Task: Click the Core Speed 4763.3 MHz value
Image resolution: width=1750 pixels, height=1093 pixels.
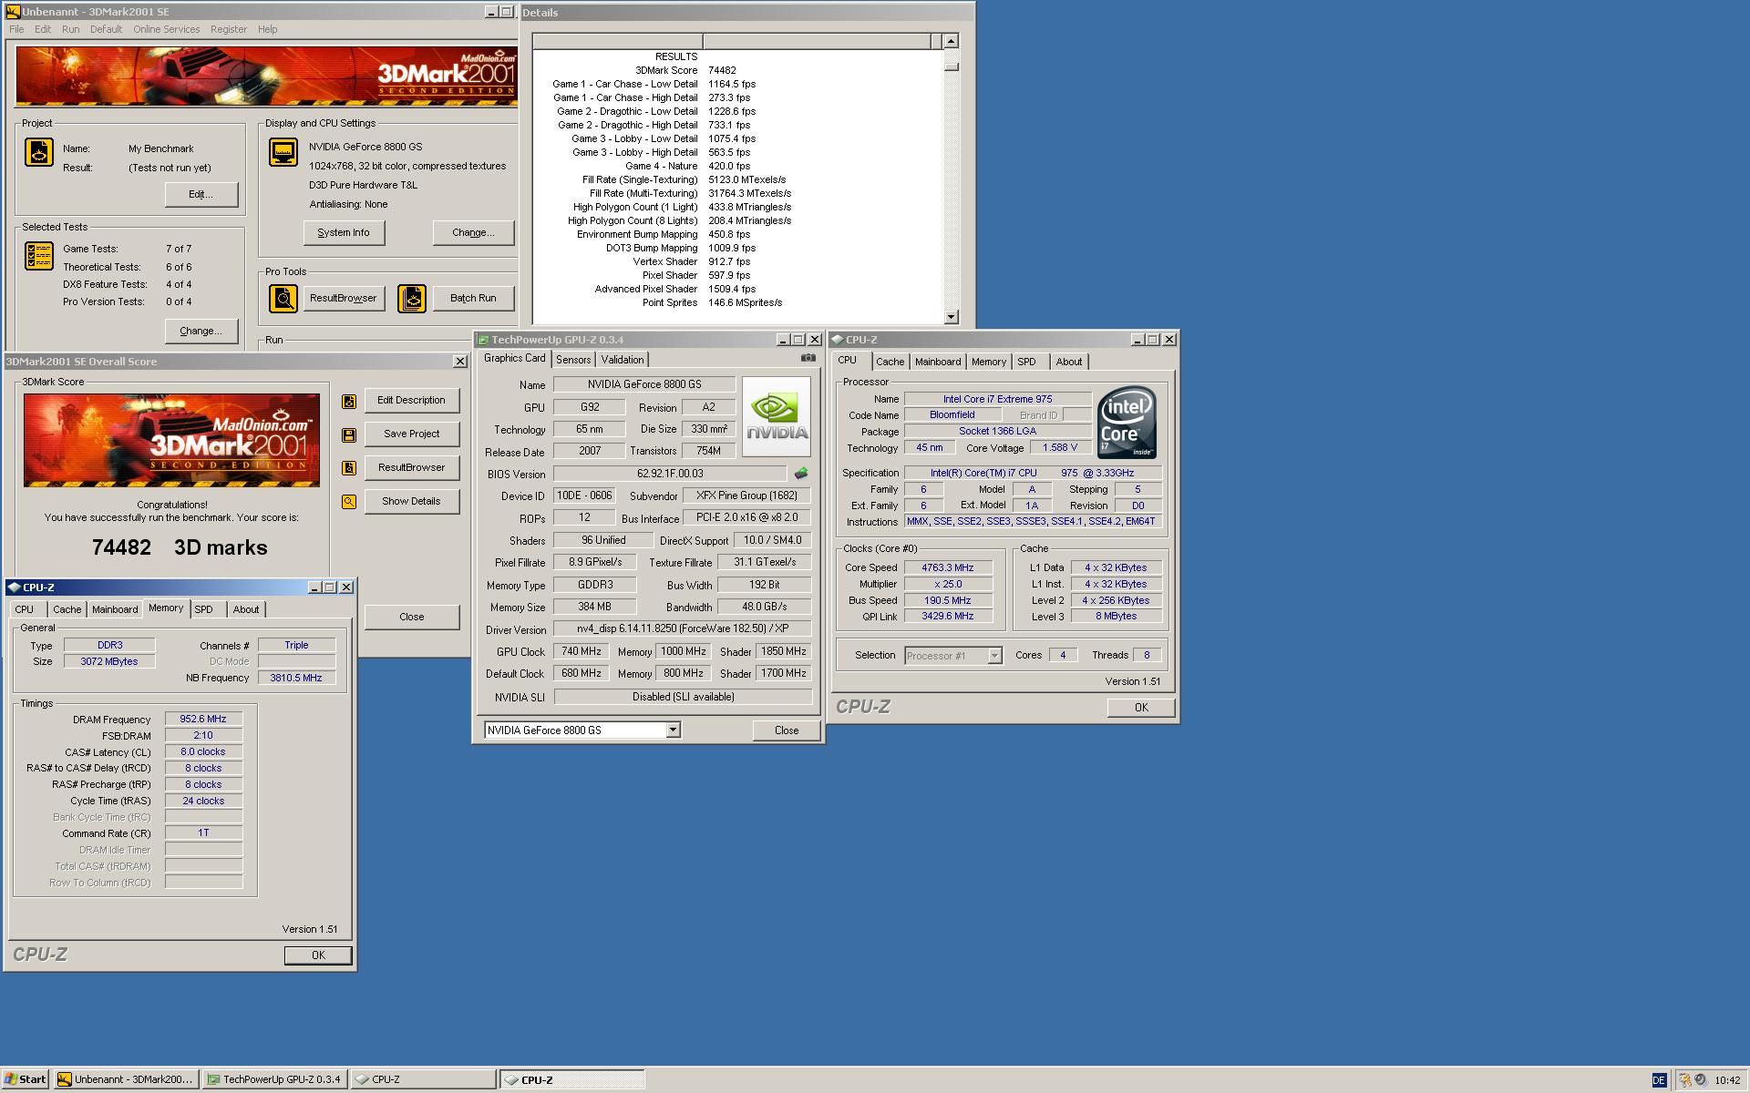Action: [x=948, y=567]
